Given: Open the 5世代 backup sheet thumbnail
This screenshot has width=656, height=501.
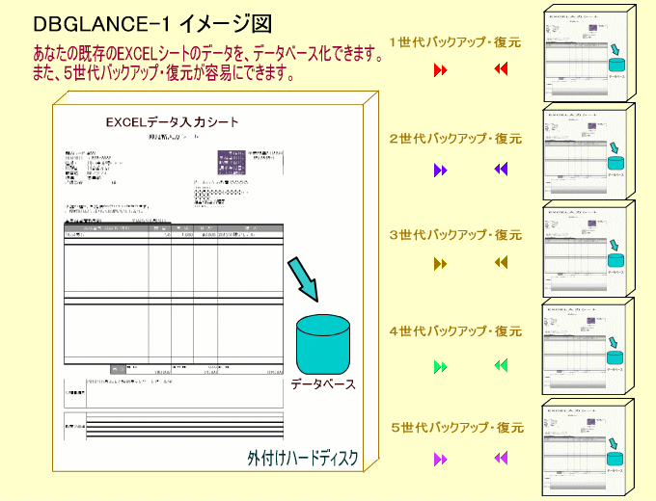Looking at the screenshot, I should pyautogui.click(x=586, y=448).
